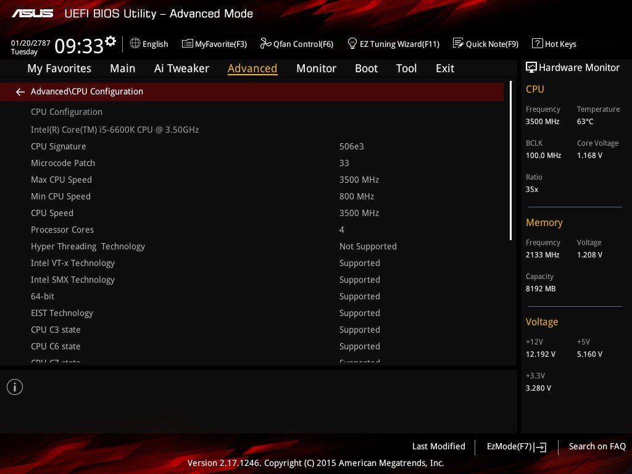Image resolution: width=632 pixels, height=474 pixels.
Task: Go to the Monitor tab
Action: coord(316,69)
